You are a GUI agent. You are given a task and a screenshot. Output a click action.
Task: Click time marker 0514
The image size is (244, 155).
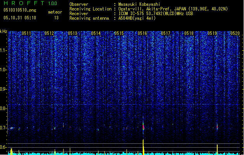(96, 33)
